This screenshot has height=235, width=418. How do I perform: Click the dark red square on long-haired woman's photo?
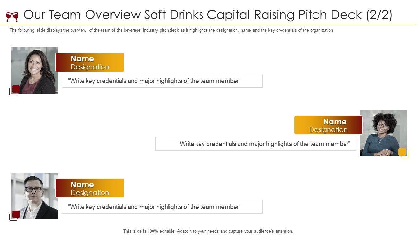coord(16,89)
